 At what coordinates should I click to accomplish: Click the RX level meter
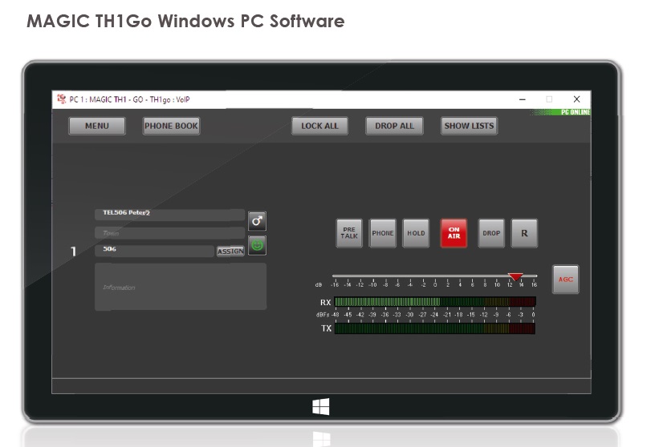click(435, 301)
